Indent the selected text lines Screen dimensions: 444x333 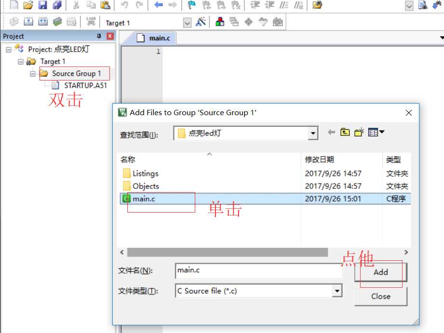tap(255, 5)
